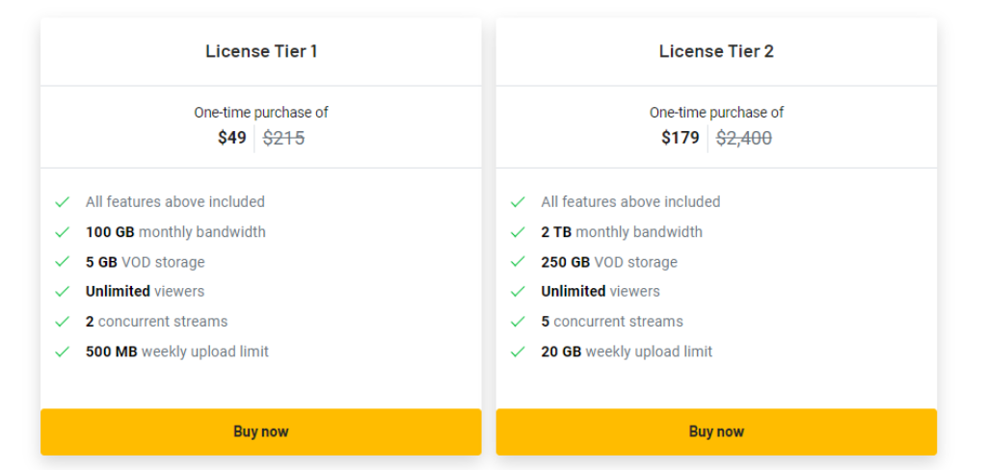987x470 pixels.
Task: Click the crossed-out $215 original price
Action: (284, 139)
